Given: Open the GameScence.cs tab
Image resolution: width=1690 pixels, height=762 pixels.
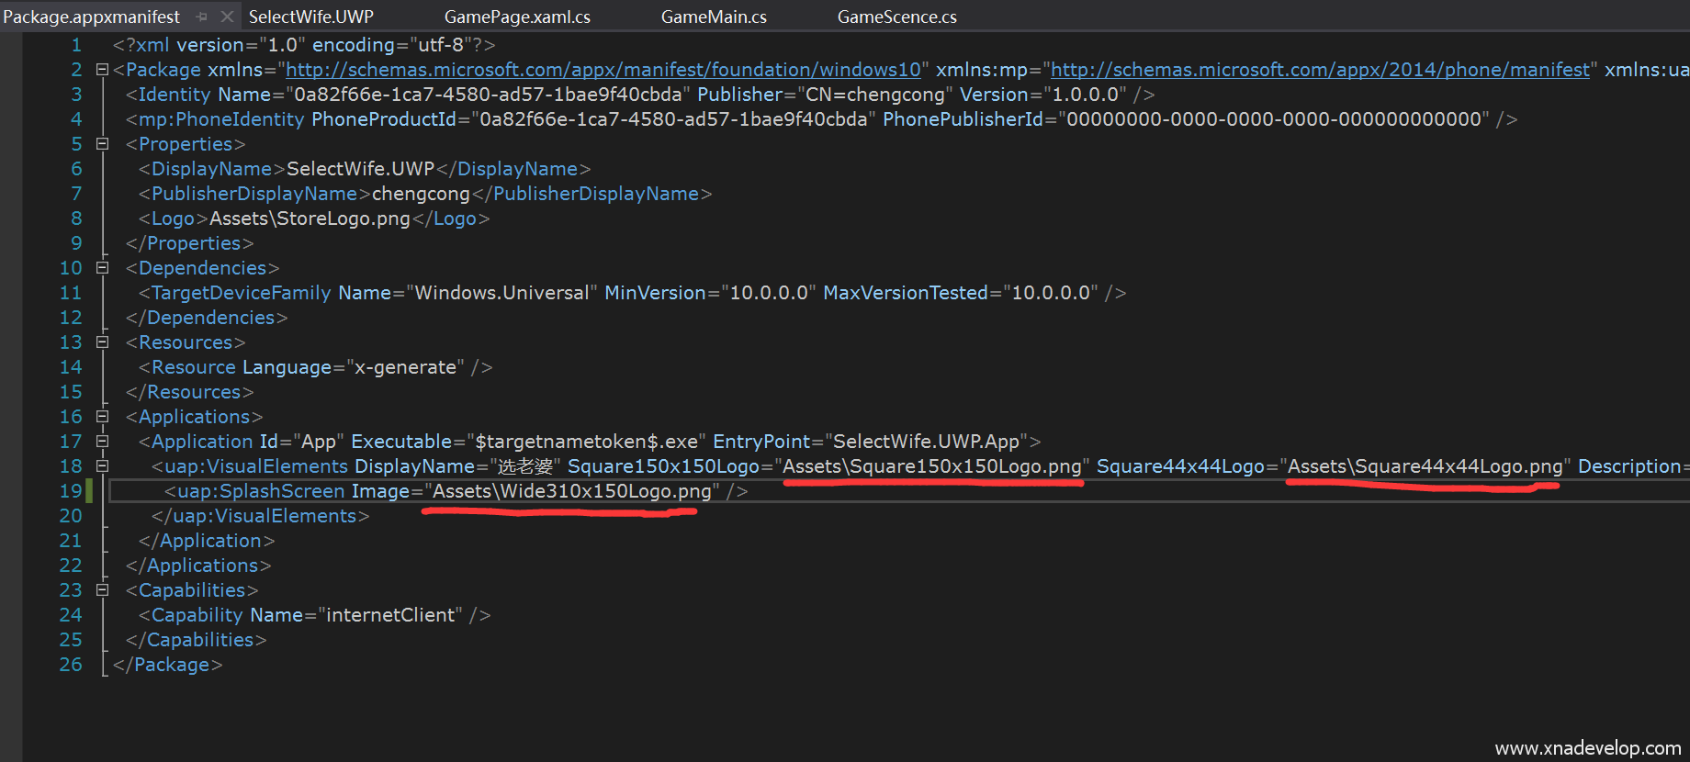Looking at the screenshot, I should [x=896, y=17].
